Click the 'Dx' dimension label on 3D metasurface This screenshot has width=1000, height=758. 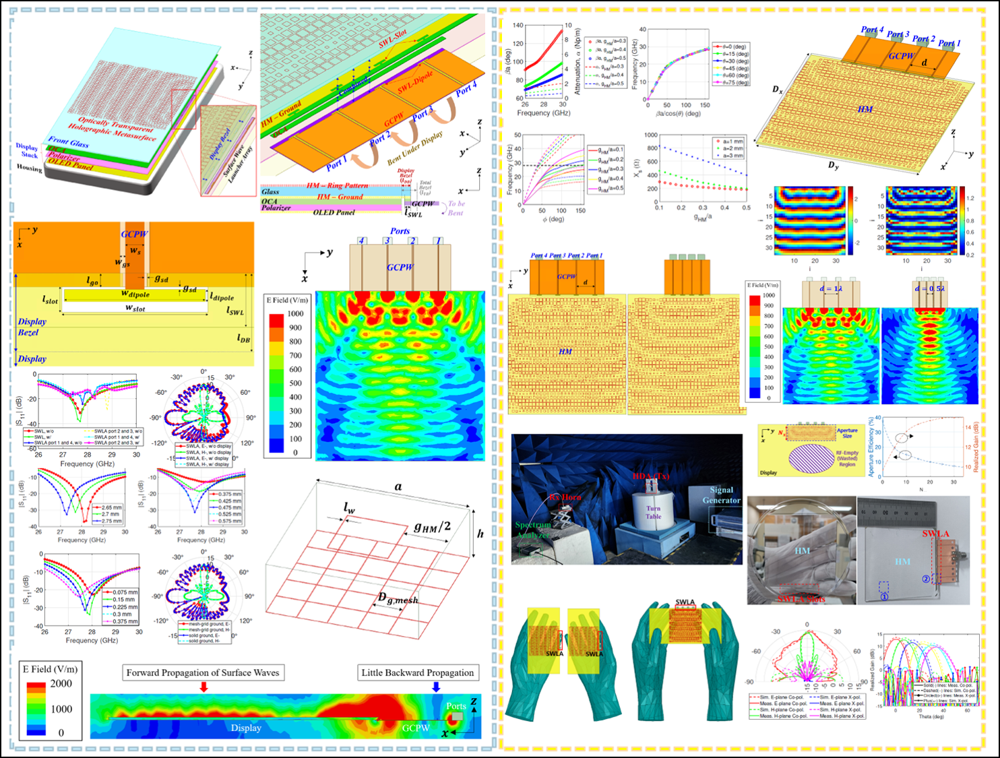tap(778, 90)
